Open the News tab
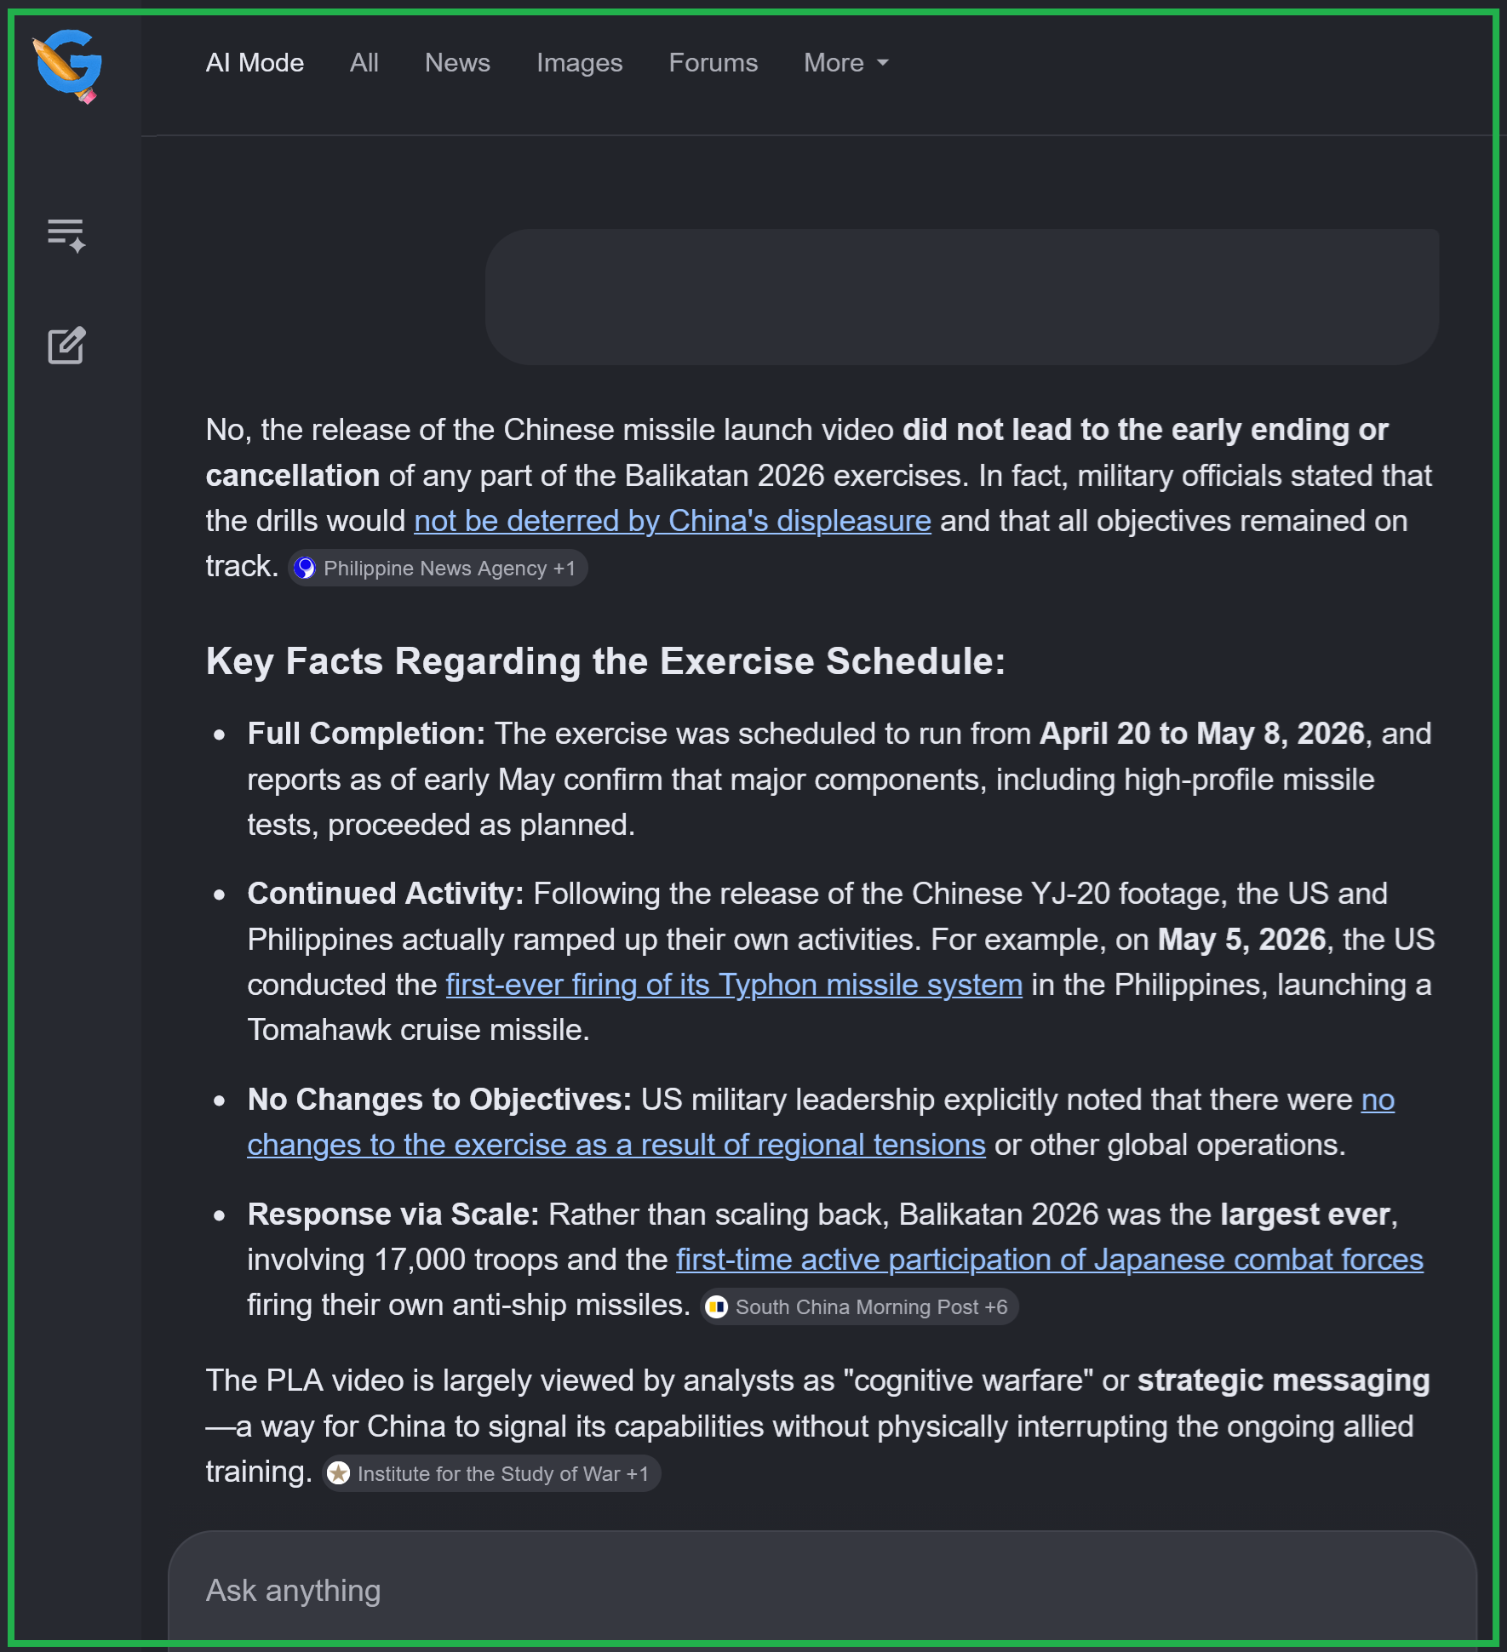The width and height of the screenshot is (1507, 1652). [x=457, y=63]
